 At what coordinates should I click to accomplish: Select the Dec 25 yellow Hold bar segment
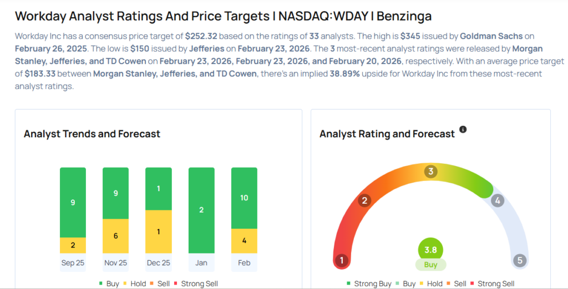point(158,231)
